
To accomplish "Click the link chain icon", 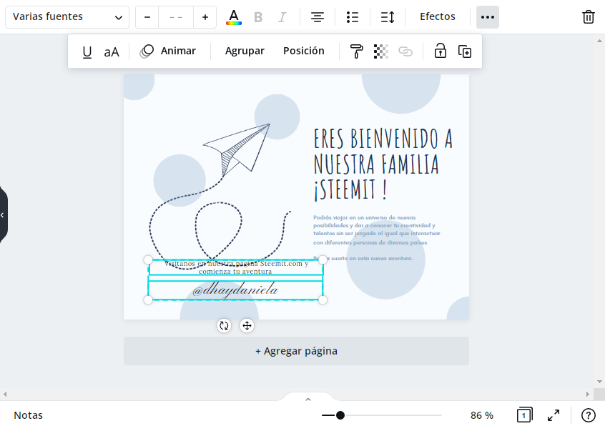I will pyautogui.click(x=405, y=51).
